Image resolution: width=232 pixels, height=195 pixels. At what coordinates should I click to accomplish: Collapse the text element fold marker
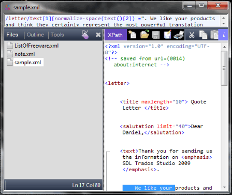108,152
